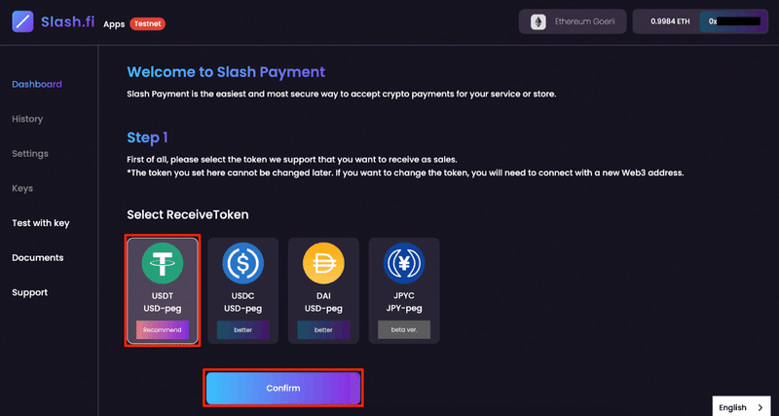Viewport: 779px width, 416px height.
Task: Select the USDC coin icon
Action: [242, 263]
